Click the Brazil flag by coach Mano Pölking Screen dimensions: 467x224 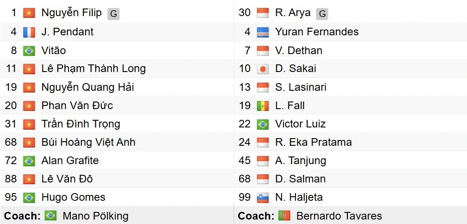click(50, 216)
